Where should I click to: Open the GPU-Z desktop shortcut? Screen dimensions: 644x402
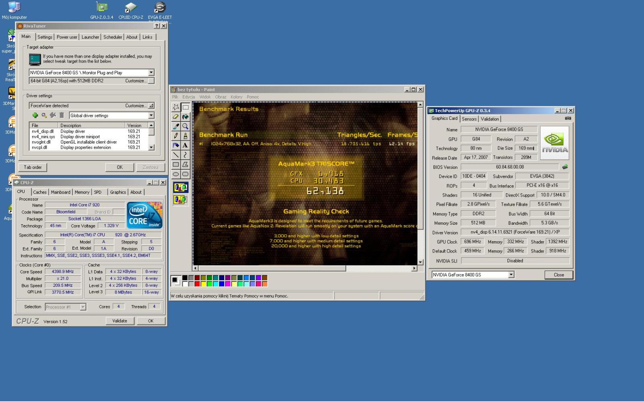101,10
